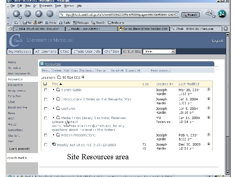Open info icon for Nilsson Presentations row
236x177 pixels.
208,135
